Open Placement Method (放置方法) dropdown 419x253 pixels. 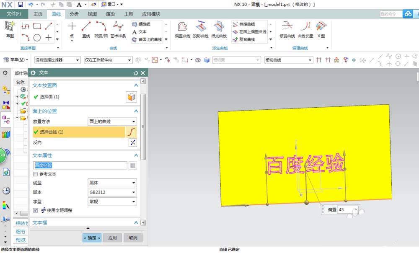coord(112,121)
